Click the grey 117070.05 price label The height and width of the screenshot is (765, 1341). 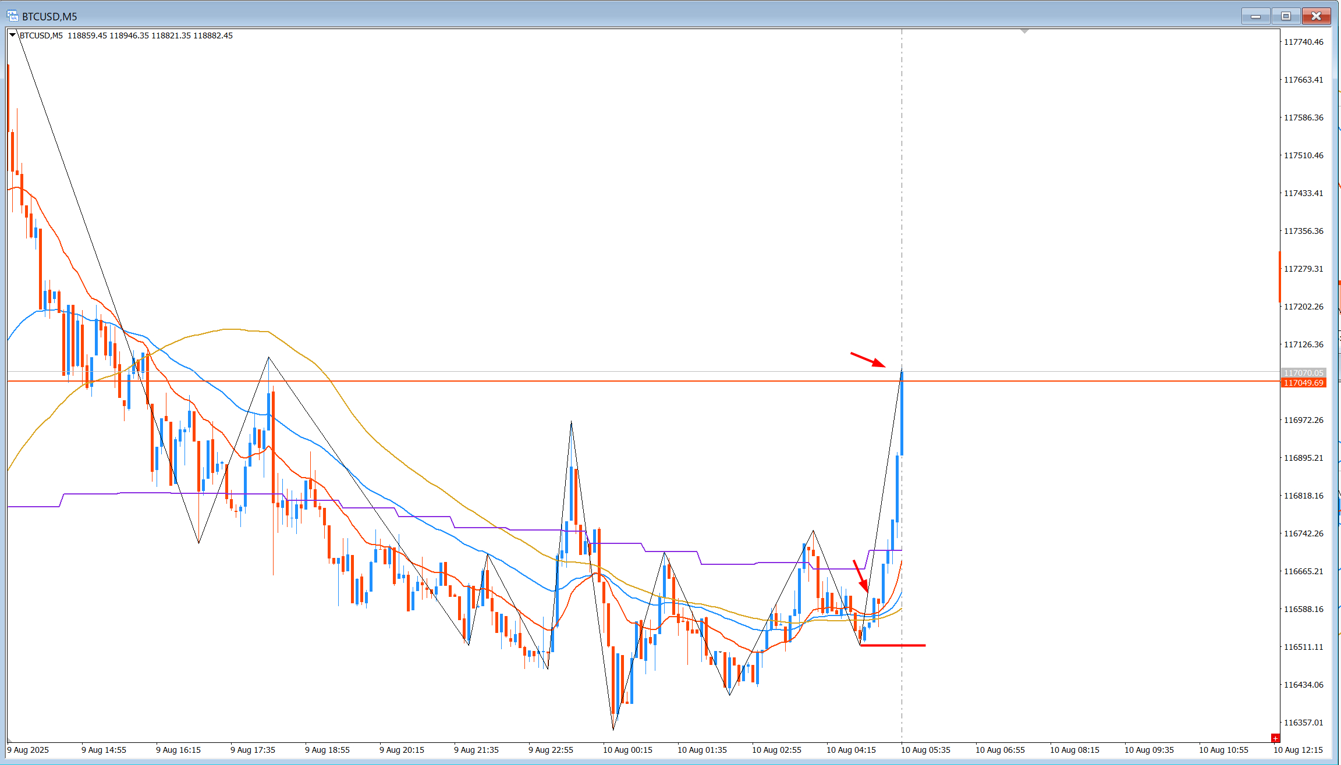coord(1303,373)
